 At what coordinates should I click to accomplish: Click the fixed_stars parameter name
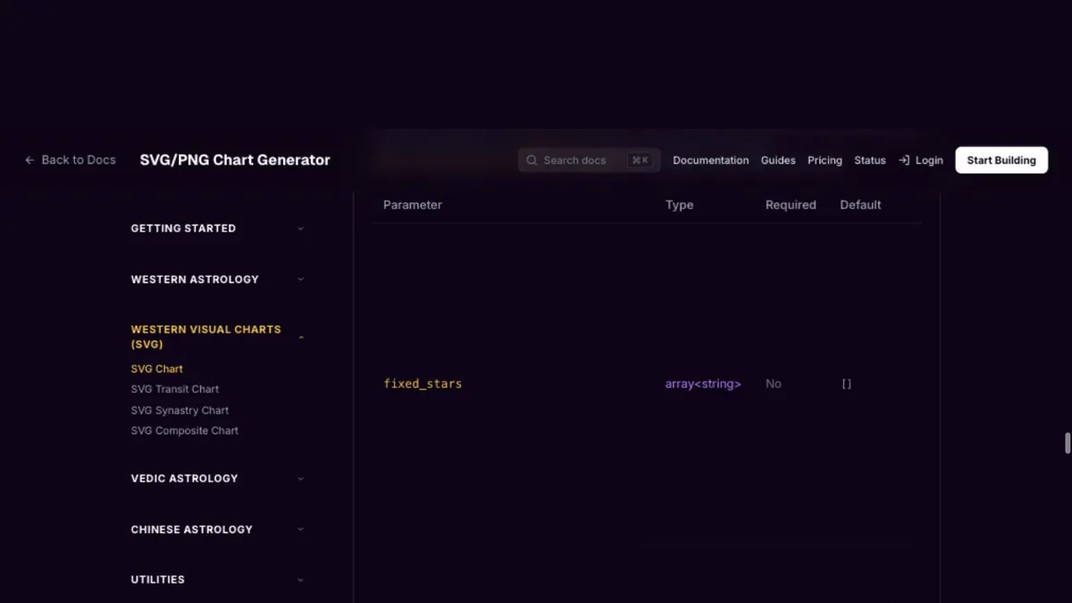point(423,384)
